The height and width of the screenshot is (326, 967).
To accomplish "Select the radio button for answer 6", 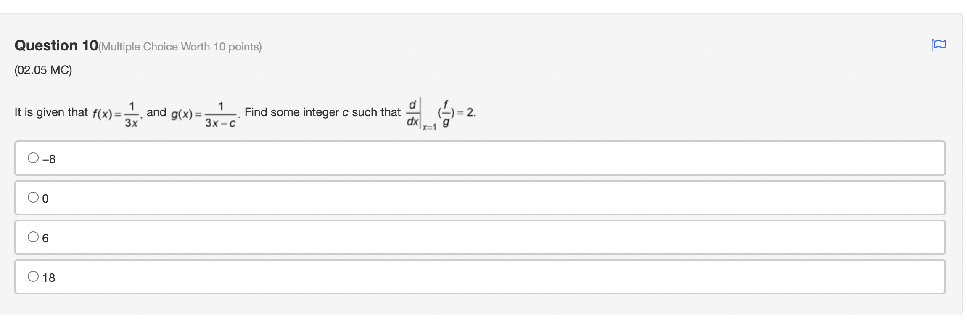I will pyautogui.click(x=33, y=237).
